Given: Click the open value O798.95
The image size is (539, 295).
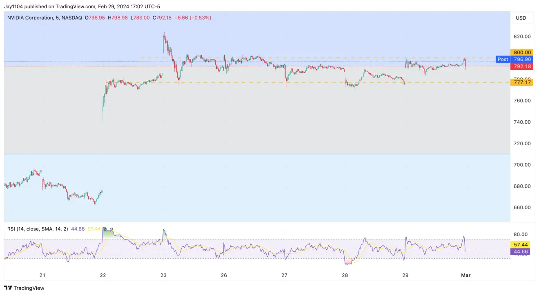Looking at the screenshot, I should click(x=95, y=18).
